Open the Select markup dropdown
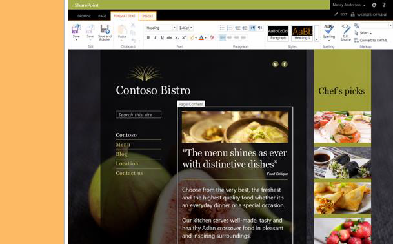This screenshot has width=393, height=244. pos(363,33)
